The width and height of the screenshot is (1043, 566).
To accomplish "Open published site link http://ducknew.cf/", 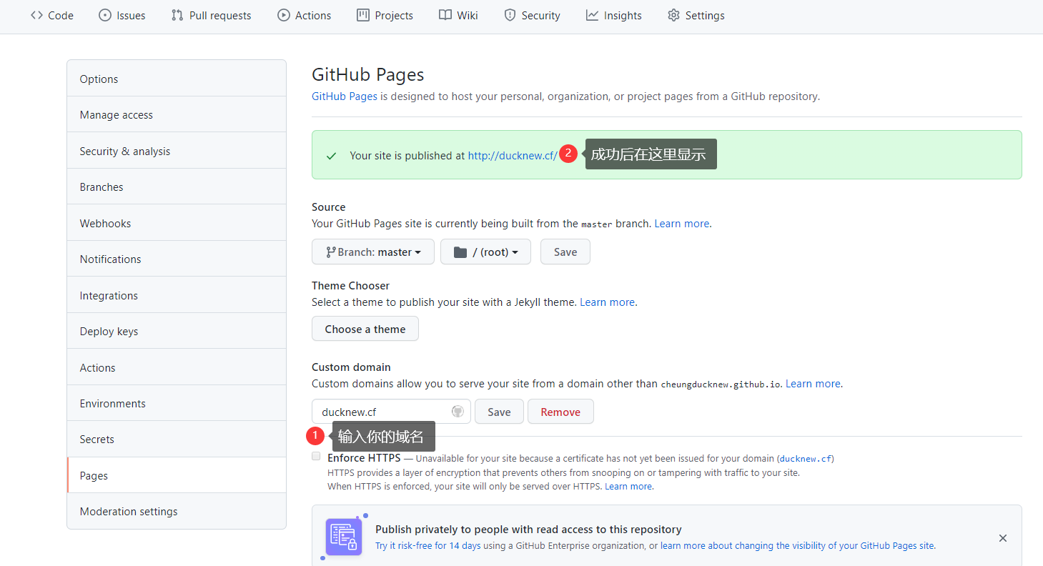I will click(x=513, y=155).
